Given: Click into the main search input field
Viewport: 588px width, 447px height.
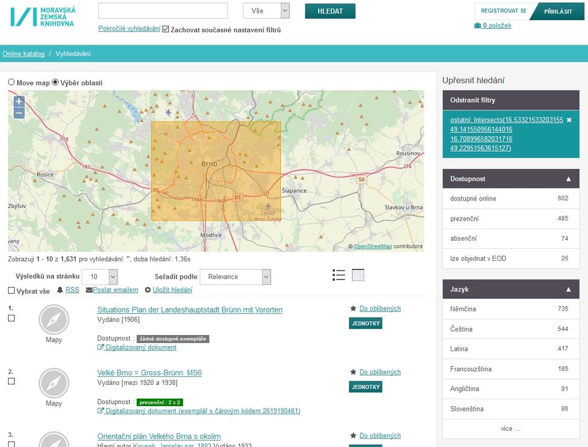Looking at the screenshot, I should pyautogui.click(x=163, y=10).
